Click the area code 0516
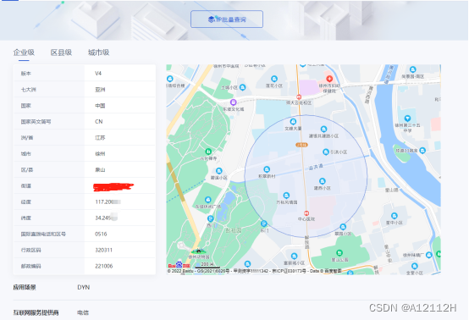This screenshot has height=320, width=469. pyautogui.click(x=101, y=234)
